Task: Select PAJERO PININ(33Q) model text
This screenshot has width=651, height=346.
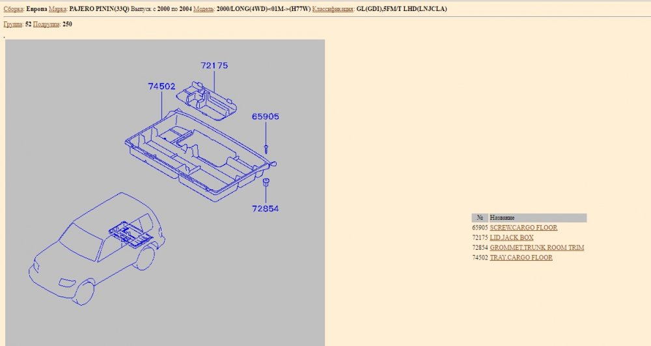Action: coord(99,8)
